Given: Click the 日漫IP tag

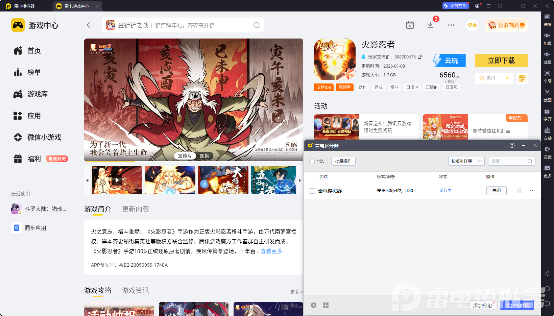Looking at the screenshot, I should click(x=412, y=87).
